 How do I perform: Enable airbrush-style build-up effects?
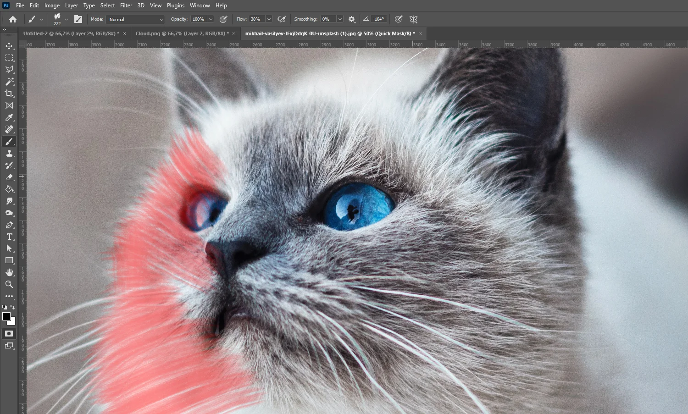click(x=282, y=19)
